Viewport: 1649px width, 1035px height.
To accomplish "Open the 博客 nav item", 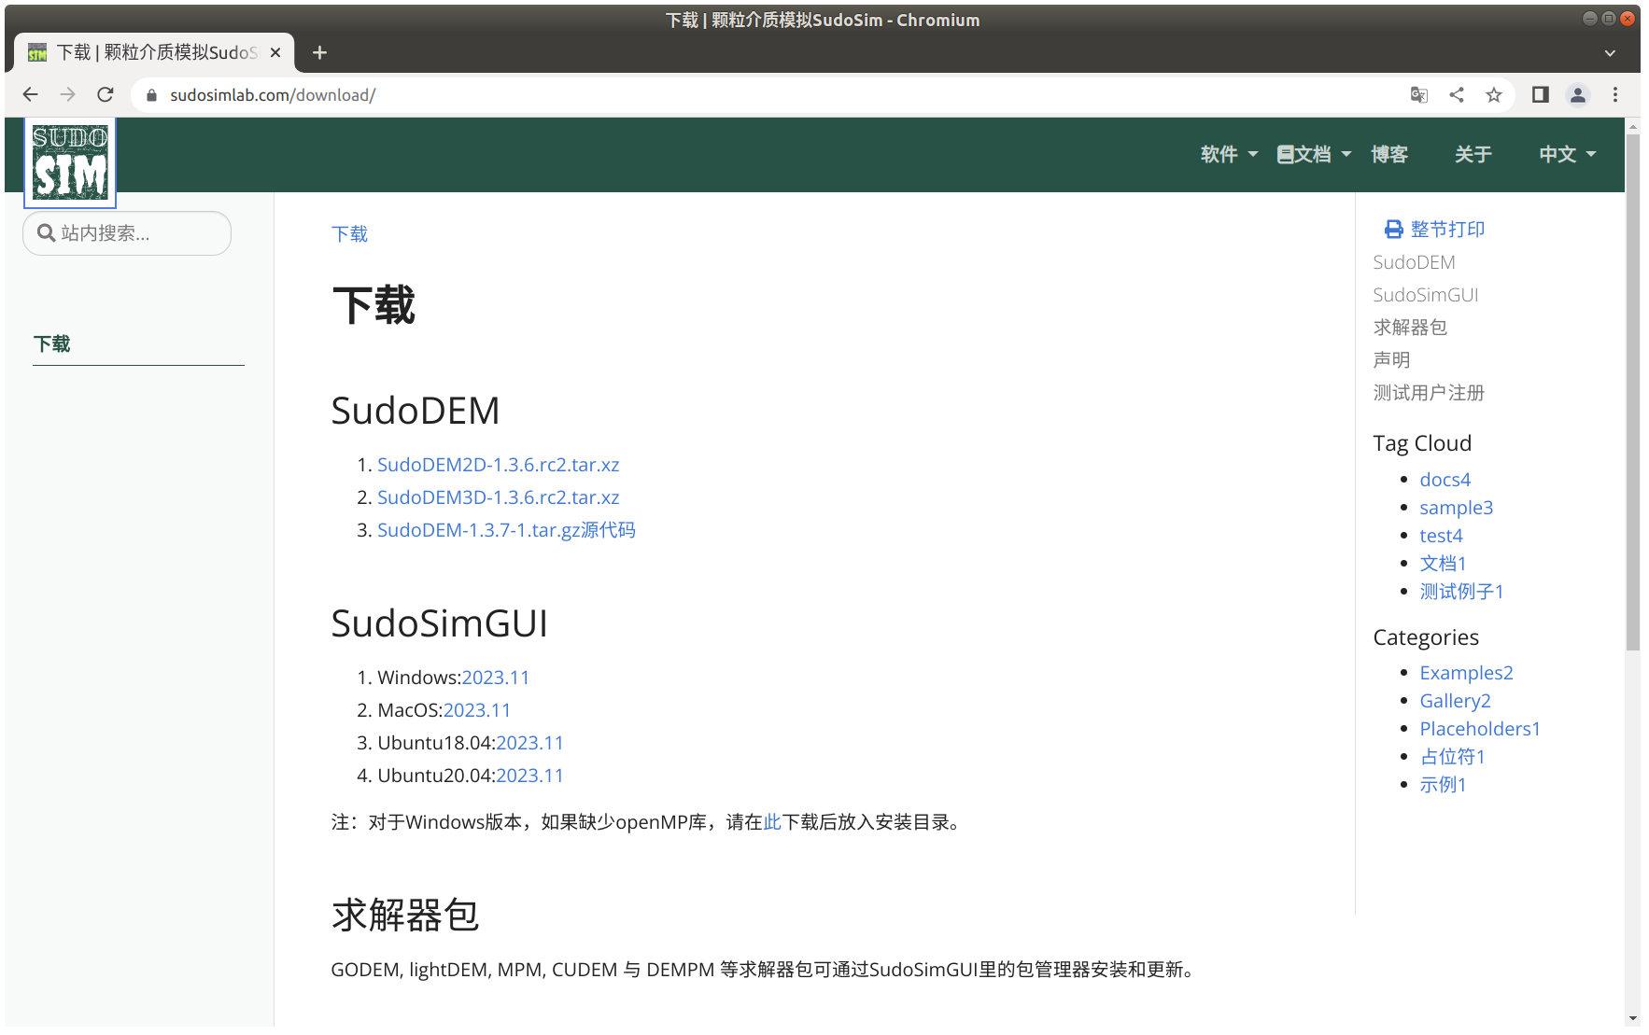I will click(1389, 154).
